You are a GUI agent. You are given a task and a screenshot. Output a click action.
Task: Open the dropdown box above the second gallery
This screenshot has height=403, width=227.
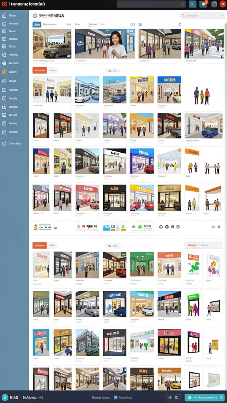click(x=113, y=246)
